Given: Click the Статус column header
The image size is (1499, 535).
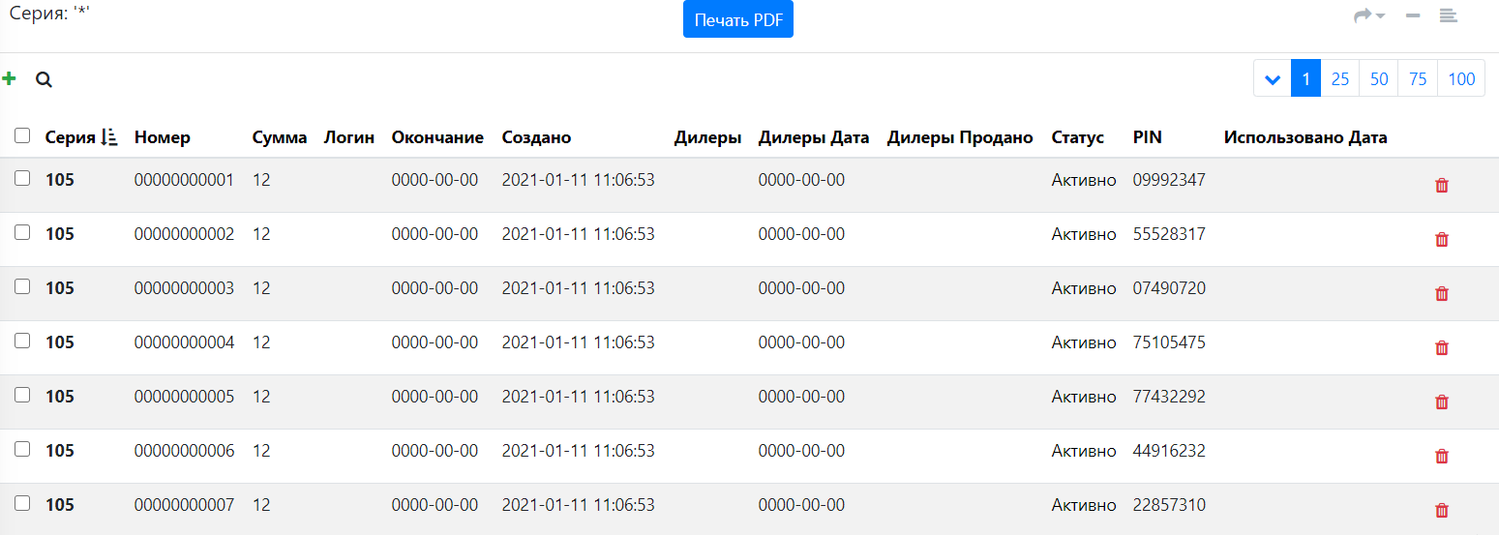Looking at the screenshot, I should point(1077,137).
